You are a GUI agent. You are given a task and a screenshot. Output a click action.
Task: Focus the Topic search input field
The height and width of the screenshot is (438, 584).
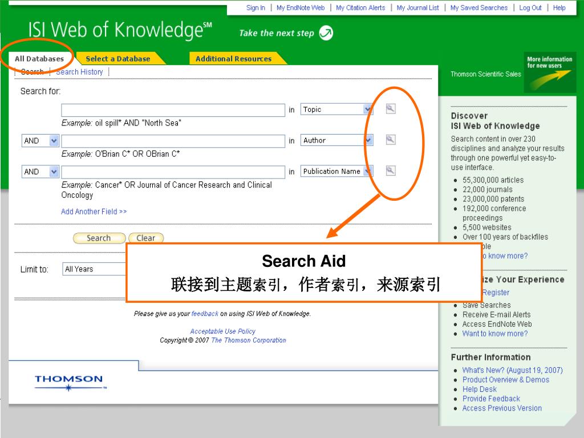tap(173, 110)
